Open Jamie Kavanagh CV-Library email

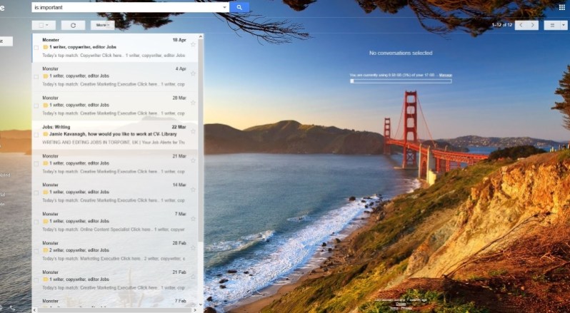114,134
